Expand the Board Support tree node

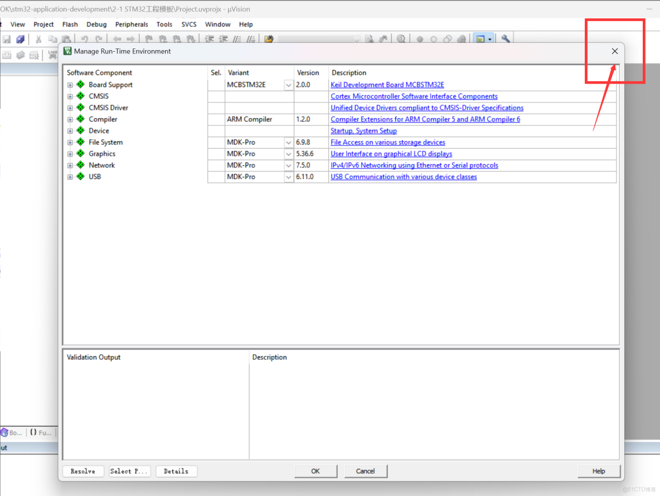pos(70,85)
